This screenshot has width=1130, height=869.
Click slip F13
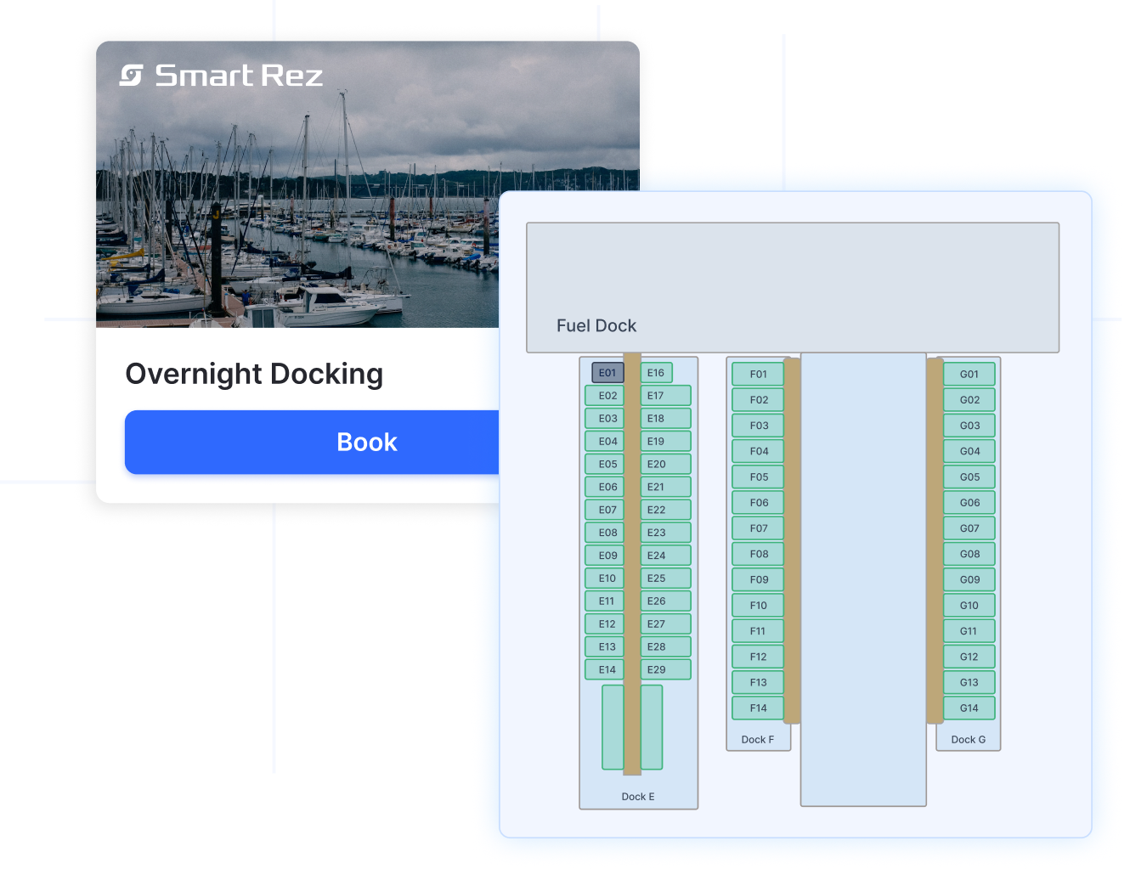click(758, 682)
